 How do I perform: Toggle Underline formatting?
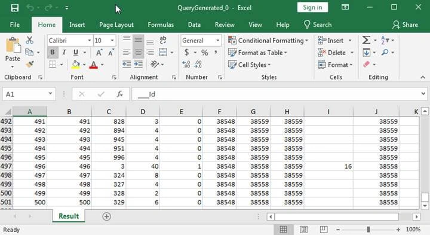pyautogui.click(x=76, y=52)
